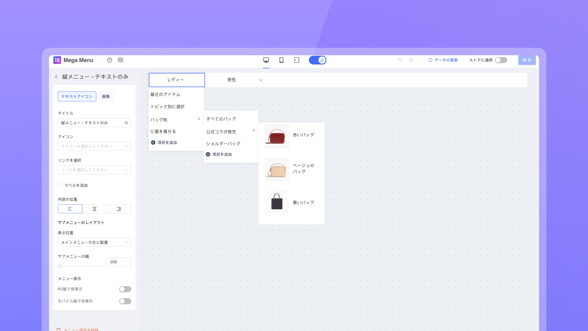Click the back arrow beside 縦メニュー title

coord(56,77)
